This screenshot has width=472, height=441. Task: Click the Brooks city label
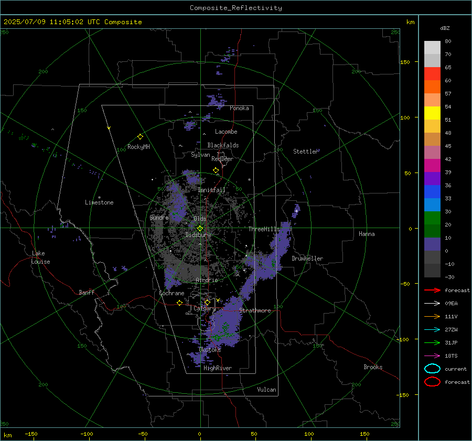(x=373, y=367)
